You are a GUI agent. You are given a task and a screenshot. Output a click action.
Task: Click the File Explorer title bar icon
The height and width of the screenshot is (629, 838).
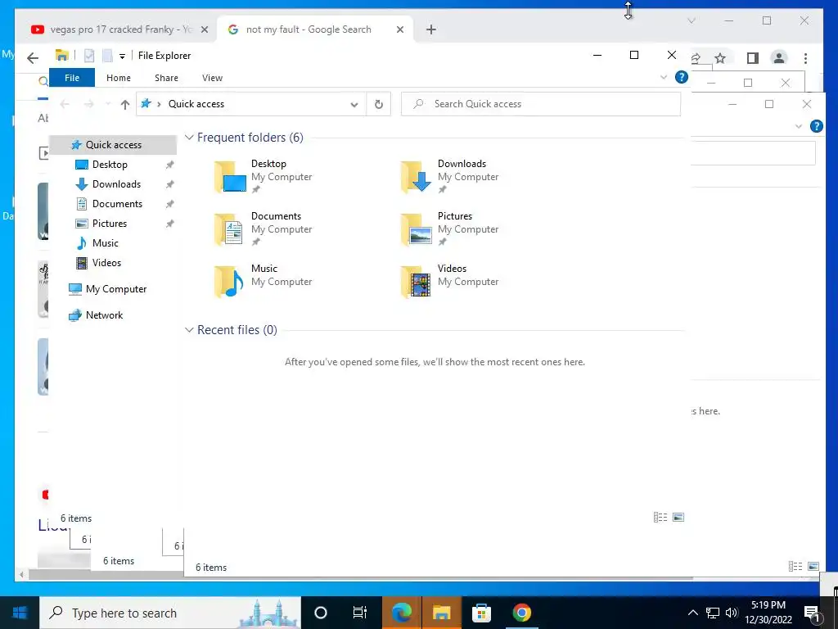pyautogui.click(x=62, y=55)
